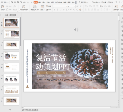Click the Slides (幻灯片) panel tab

pyautogui.click(x=13, y=15)
